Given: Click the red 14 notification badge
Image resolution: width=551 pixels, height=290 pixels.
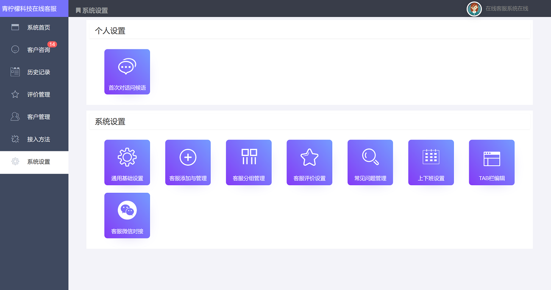Looking at the screenshot, I should [52, 44].
